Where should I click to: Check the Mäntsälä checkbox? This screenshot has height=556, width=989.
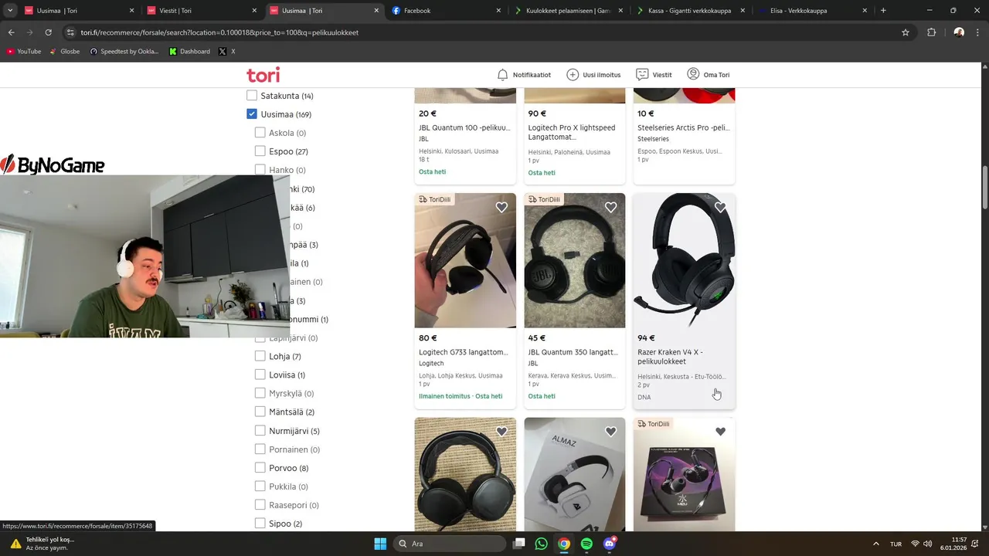pyautogui.click(x=260, y=412)
